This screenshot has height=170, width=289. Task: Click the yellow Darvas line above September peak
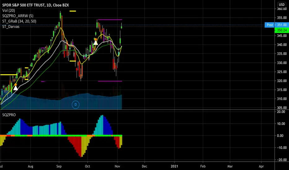click(73, 11)
